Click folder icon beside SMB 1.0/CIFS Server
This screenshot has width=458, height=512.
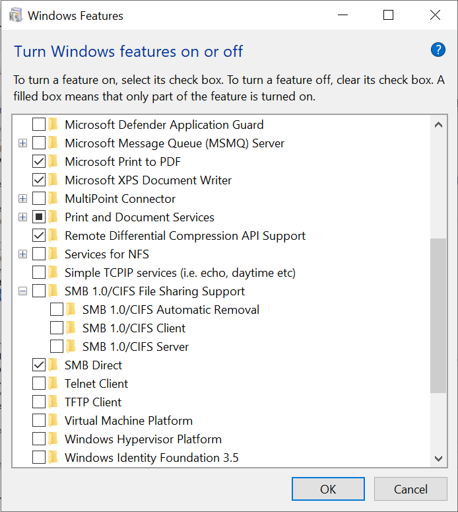[71, 346]
